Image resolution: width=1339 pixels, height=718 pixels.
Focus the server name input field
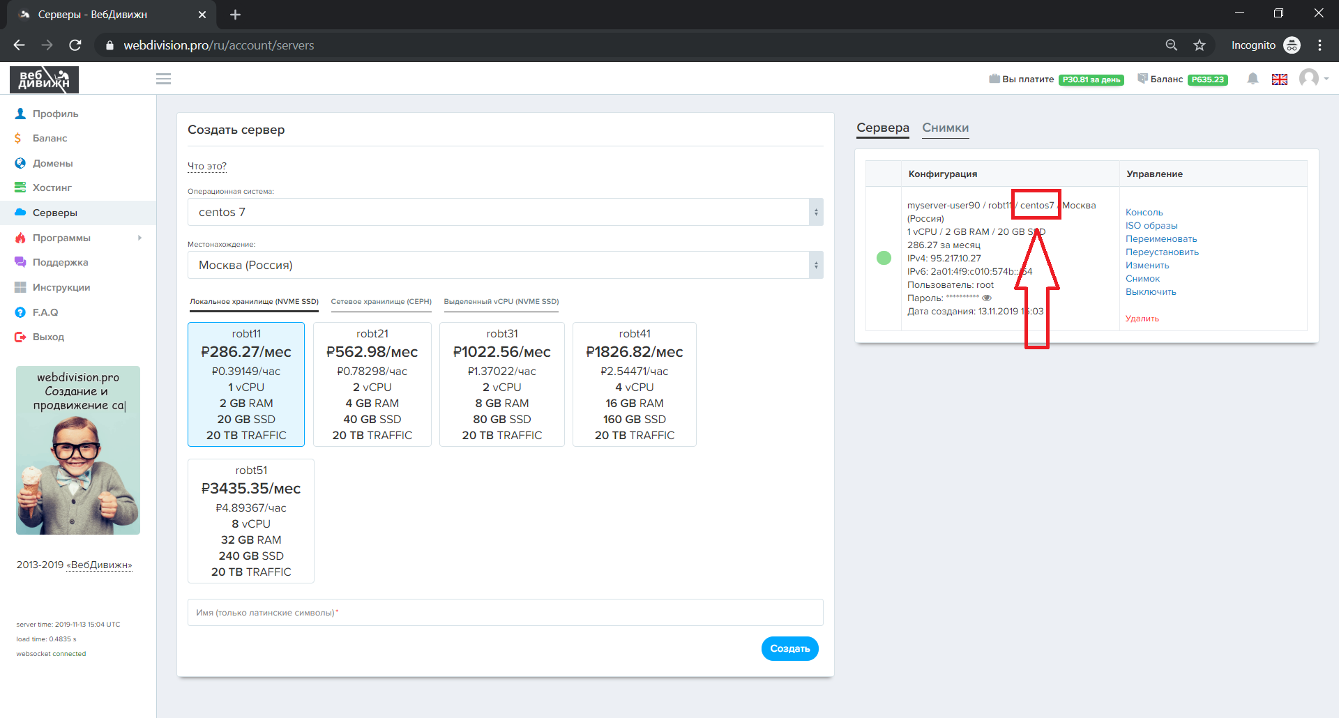click(505, 613)
